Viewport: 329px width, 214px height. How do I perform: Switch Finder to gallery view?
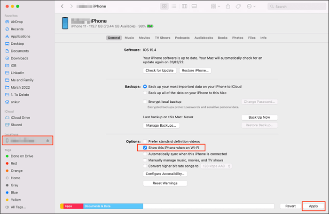(x=194, y=6)
